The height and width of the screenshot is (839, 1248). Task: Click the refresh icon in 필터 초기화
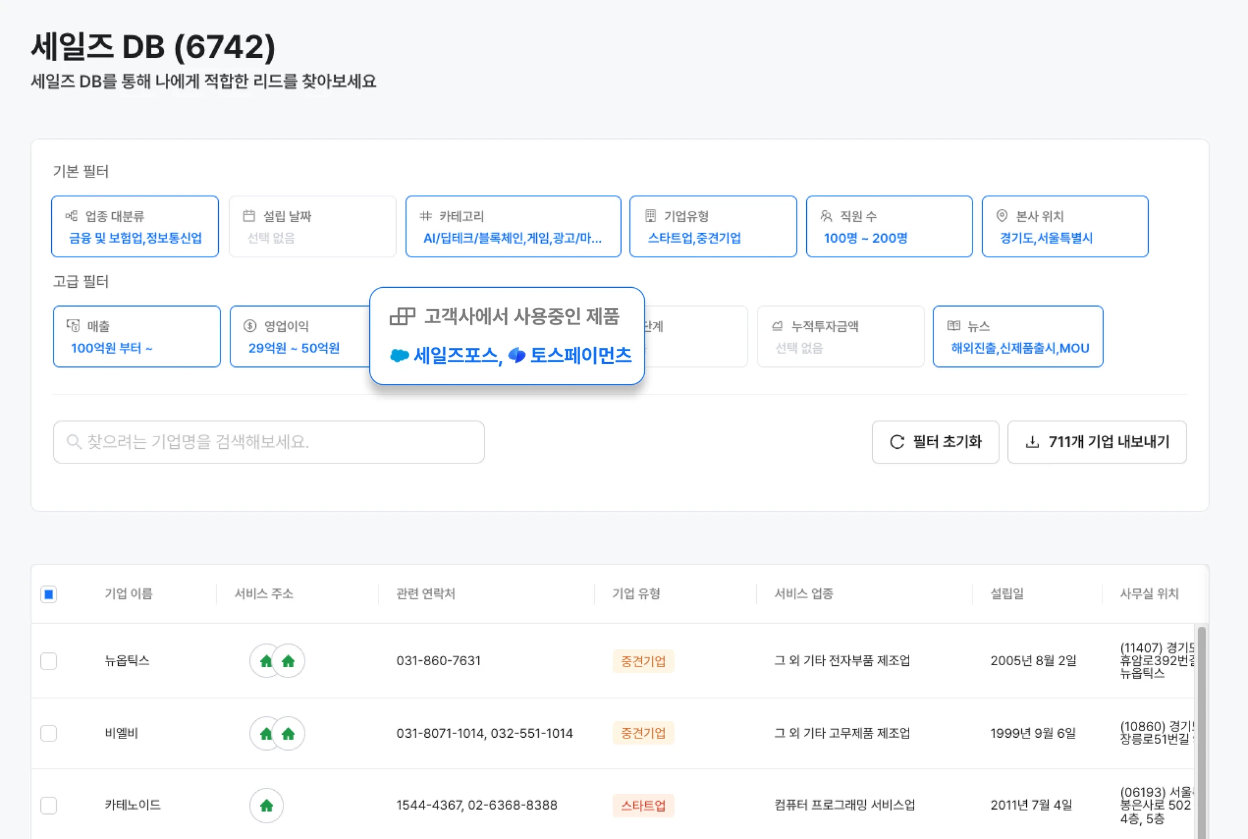(x=897, y=442)
